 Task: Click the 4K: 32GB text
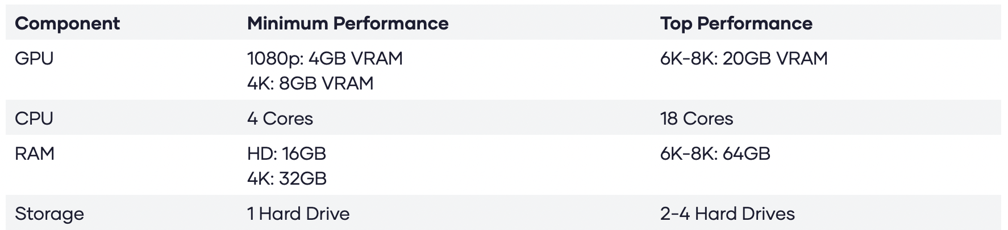(286, 178)
